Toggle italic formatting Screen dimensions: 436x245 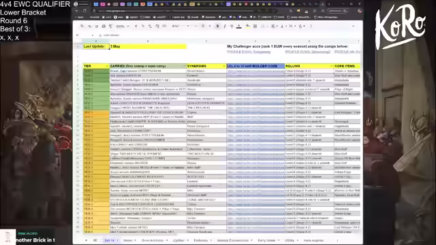click(225, 26)
